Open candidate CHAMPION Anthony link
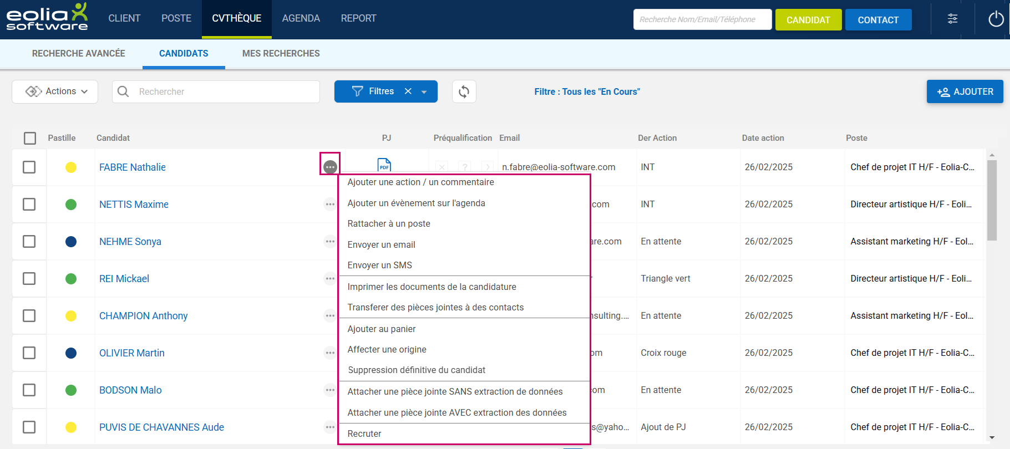 143,316
